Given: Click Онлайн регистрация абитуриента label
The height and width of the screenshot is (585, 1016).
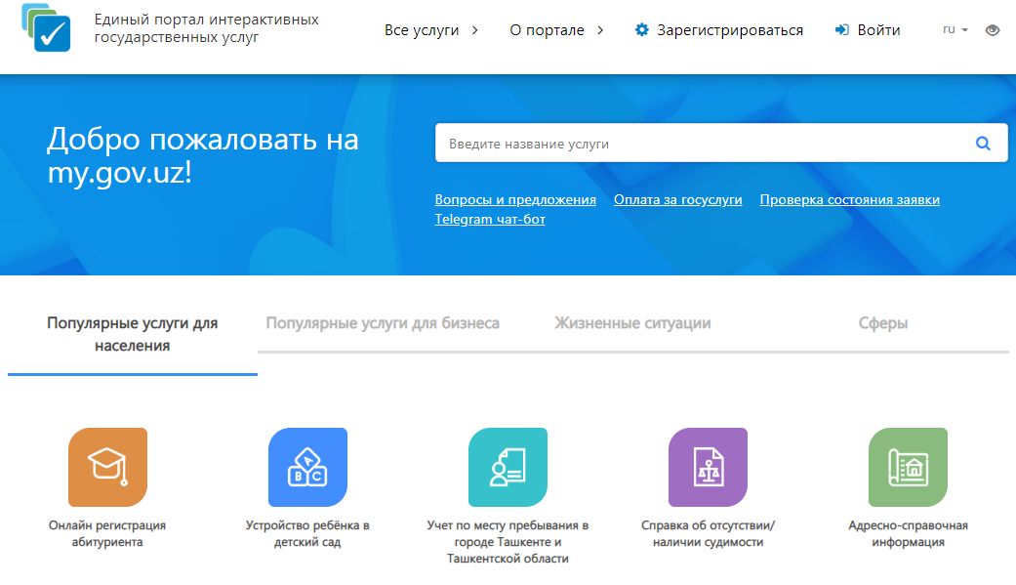Looking at the screenshot, I should coord(107,533).
